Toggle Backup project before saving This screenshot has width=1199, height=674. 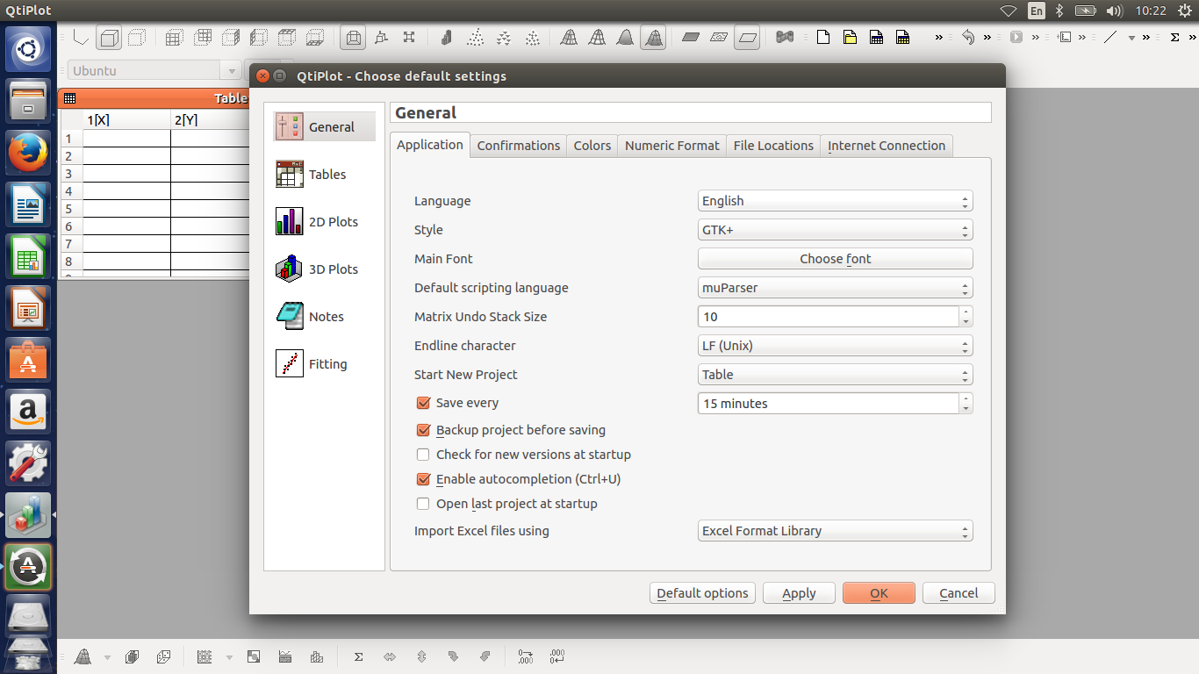(423, 430)
